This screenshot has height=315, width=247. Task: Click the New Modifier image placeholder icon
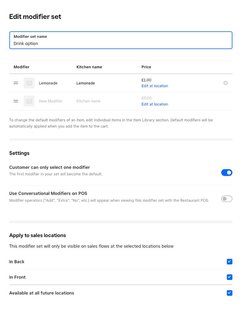point(29,101)
